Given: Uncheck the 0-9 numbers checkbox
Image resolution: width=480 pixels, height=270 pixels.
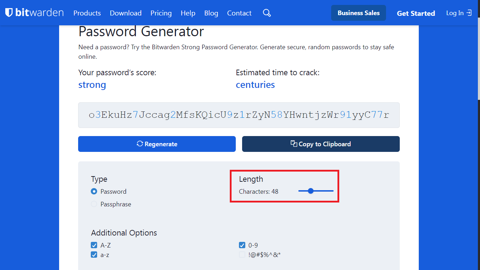Looking at the screenshot, I should tap(242, 245).
